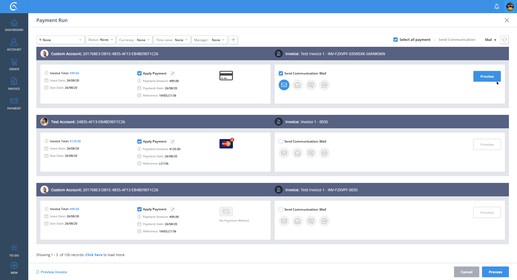Click the Process button
The width and height of the screenshot is (517, 280).
(x=495, y=272)
